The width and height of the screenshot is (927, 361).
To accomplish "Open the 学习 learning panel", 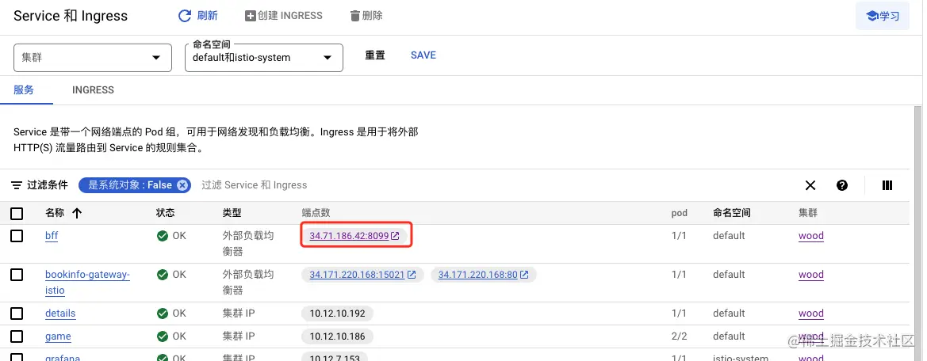I will 882,16.
